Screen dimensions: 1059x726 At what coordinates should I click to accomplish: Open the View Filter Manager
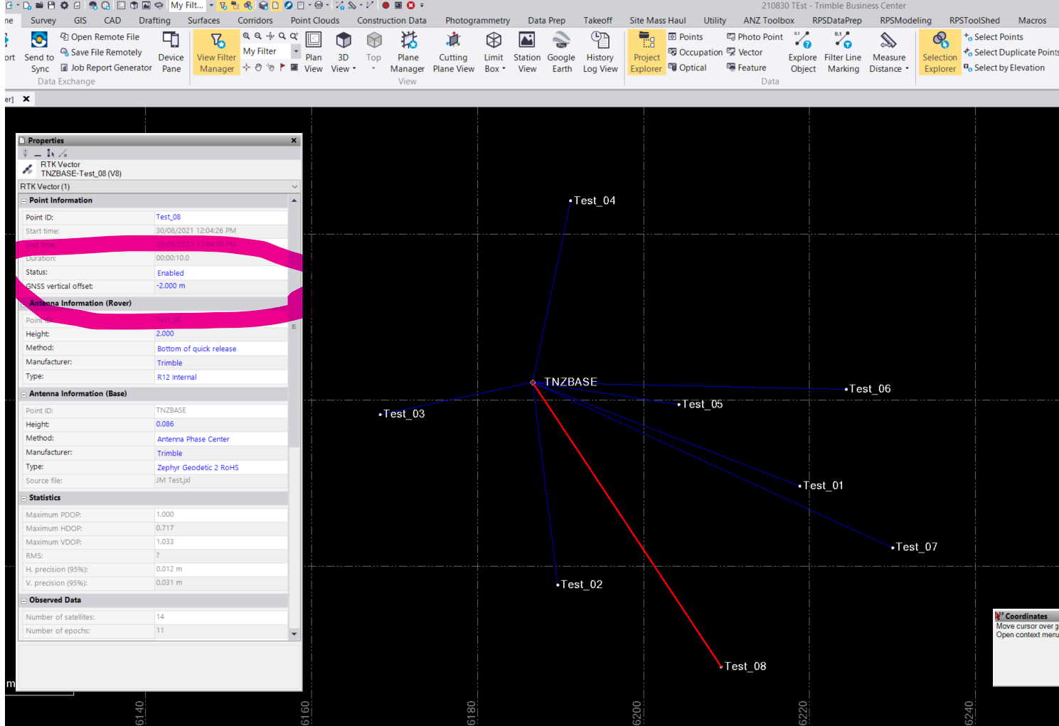tap(216, 52)
